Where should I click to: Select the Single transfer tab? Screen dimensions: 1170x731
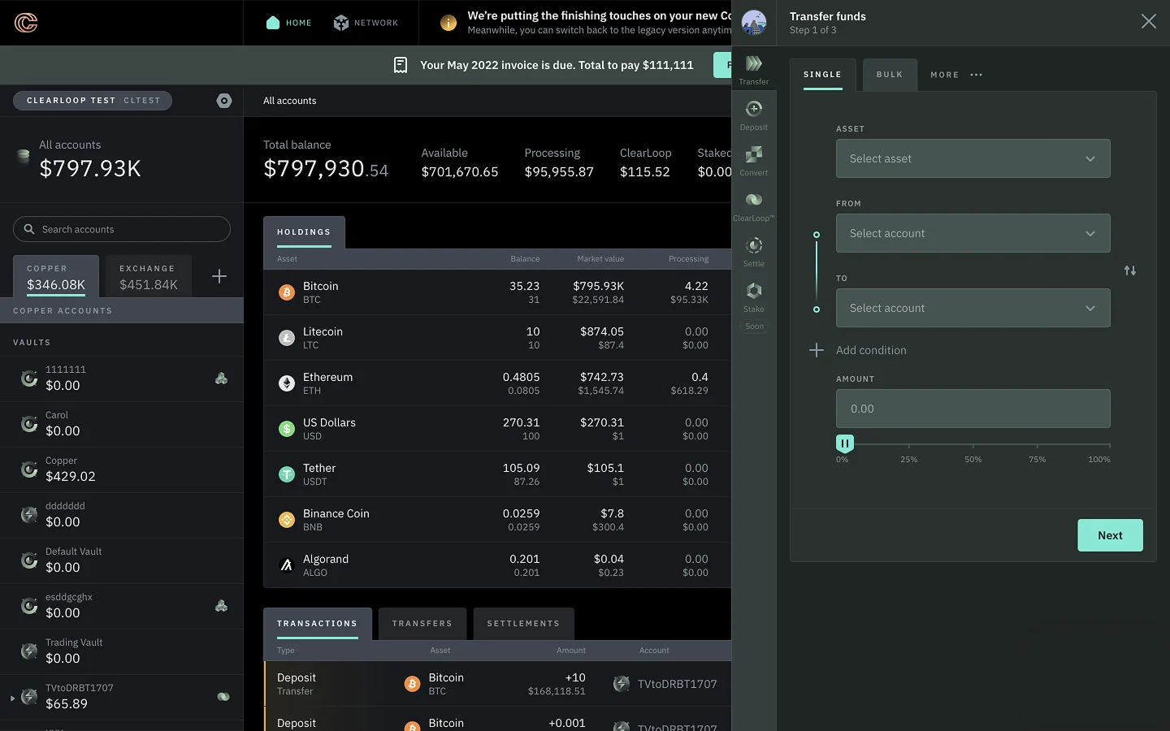click(x=822, y=75)
